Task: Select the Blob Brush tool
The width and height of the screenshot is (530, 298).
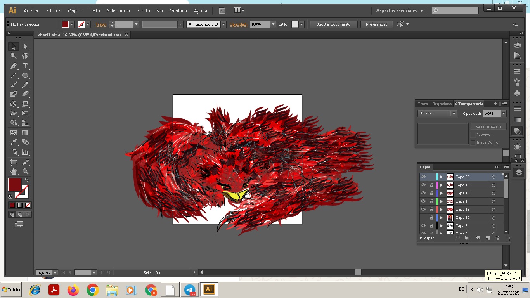Action: [14, 94]
